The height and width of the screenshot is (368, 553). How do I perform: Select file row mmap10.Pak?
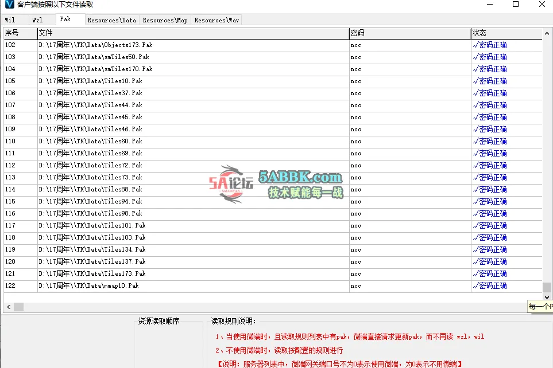coord(273,285)
